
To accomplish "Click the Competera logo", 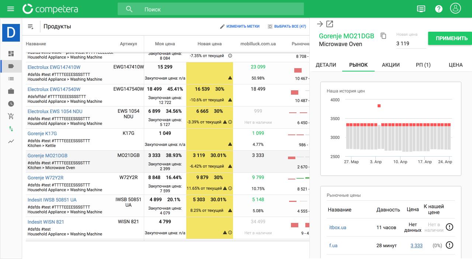I will pos(50,9).
